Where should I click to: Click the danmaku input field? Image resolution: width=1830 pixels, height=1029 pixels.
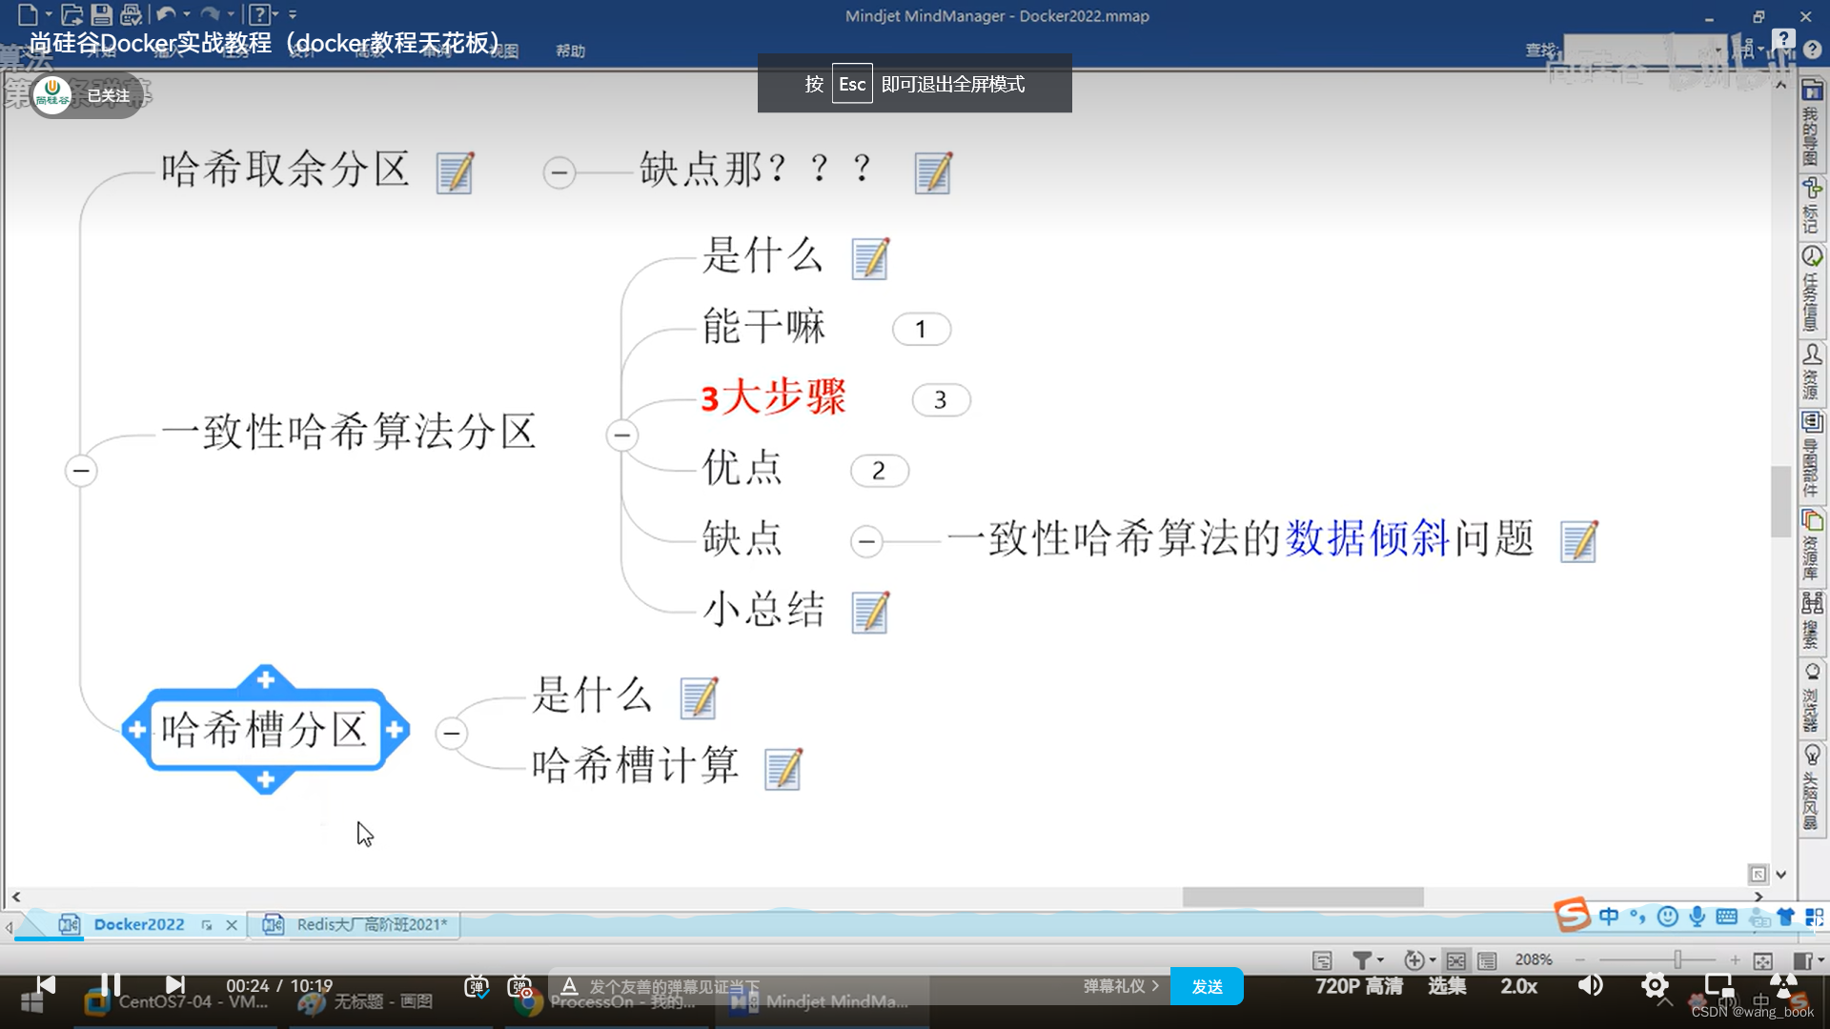[810, 987]
